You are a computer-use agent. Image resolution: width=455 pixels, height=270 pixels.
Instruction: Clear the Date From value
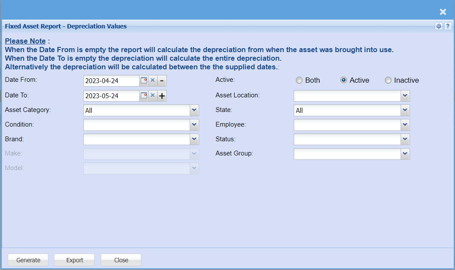coord(153,81)
